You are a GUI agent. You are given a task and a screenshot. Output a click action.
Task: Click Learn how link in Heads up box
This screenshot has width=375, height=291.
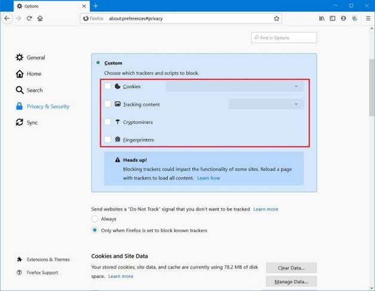pyautogui.click(x=208, y=178)
